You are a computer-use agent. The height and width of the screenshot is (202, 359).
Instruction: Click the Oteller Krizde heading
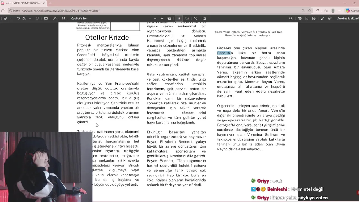click(x=107, y=37)
